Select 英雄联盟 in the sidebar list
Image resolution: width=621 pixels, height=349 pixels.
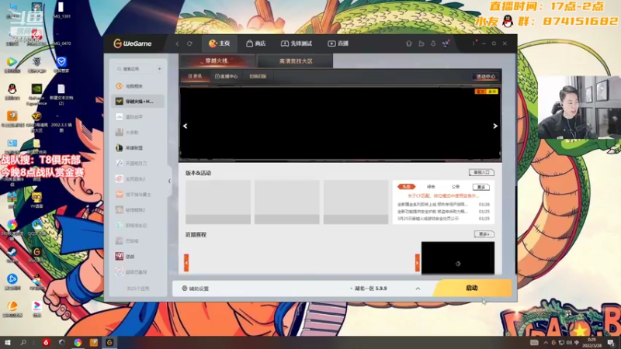point(138,147)
